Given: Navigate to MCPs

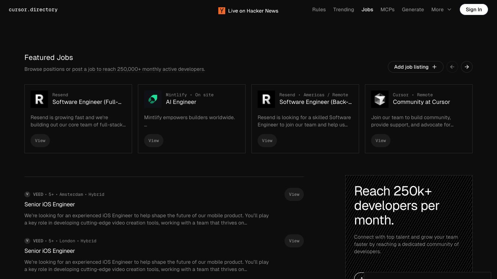Looking at the screenshot, I should coord(387,9).
